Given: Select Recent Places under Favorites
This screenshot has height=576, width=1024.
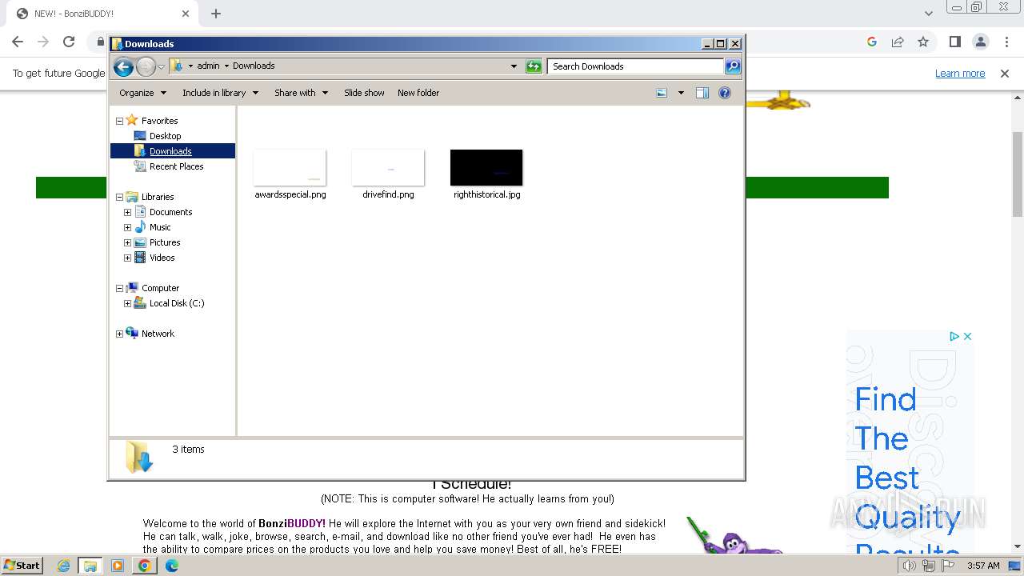Looking at the screenshot, I should pos(176,166).
